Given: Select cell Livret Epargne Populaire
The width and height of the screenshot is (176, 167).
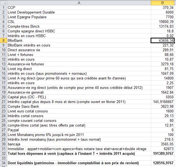Looking at the screenshot, I should tap(79, 17).
